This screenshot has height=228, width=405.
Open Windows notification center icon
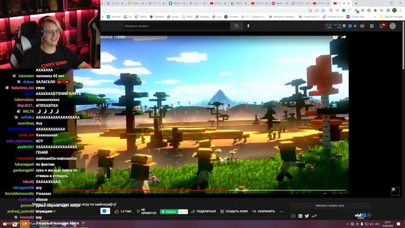coord(399,224)
